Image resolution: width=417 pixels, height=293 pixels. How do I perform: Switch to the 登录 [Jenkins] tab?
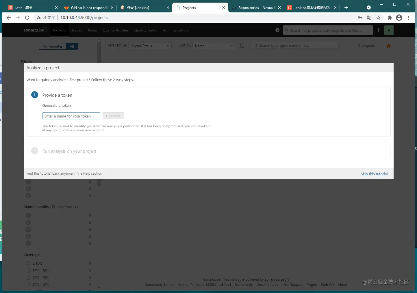coord(144,8)
